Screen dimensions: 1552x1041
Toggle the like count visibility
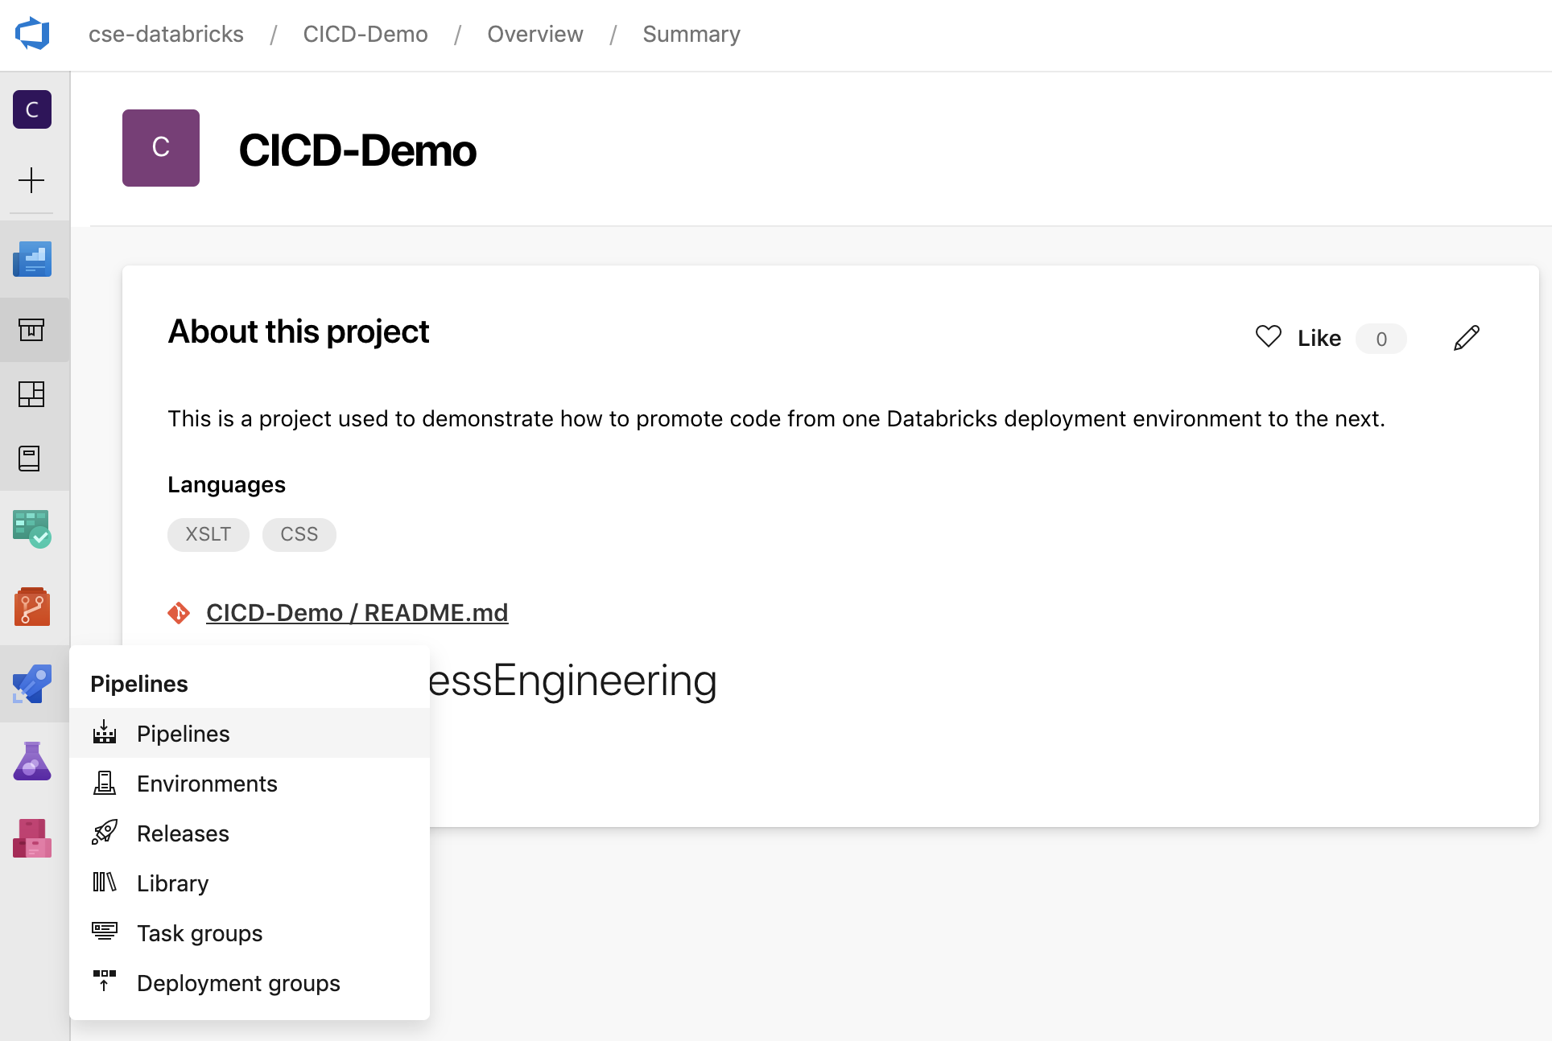(1382, 338)
